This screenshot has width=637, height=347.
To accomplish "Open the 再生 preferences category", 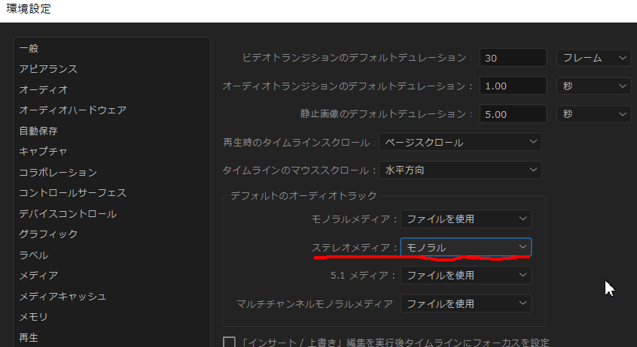I will 29,337.
